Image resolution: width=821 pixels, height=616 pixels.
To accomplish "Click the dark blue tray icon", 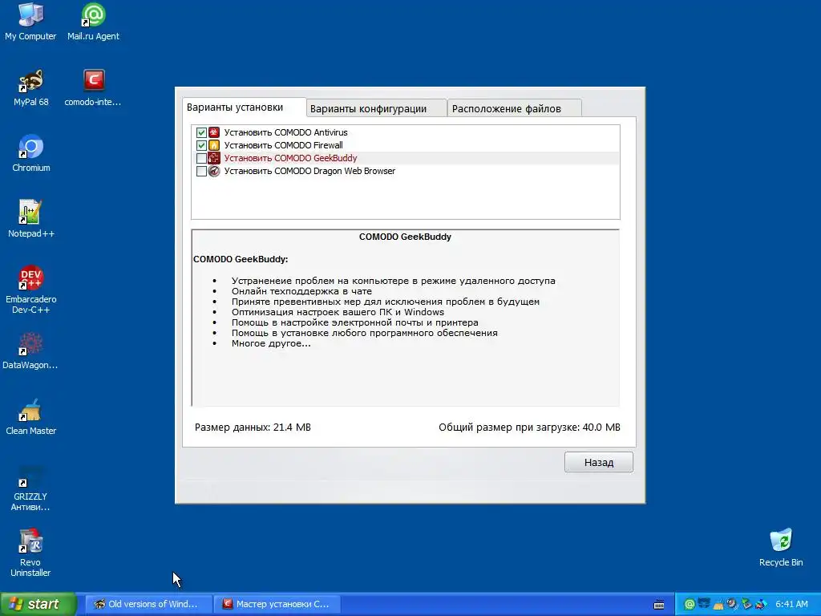I will pyautogui.click(x=704, y=605).
